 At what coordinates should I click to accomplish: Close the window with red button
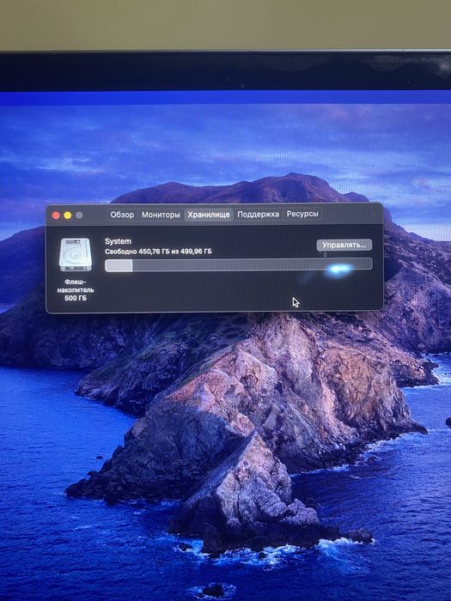point(56,216)
